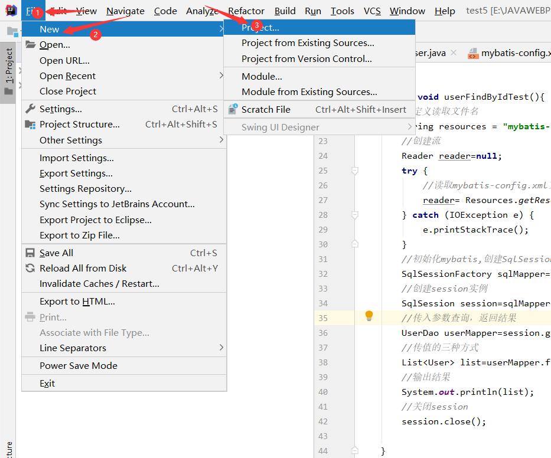Viewport: 551px width, 458px height.
Task: Click the Reload All from Disk icon
Action: point(30,269)
